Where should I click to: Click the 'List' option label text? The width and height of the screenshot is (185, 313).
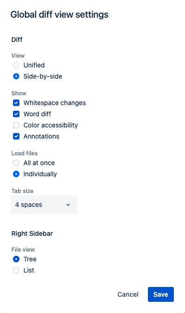[x=29, y=270]
